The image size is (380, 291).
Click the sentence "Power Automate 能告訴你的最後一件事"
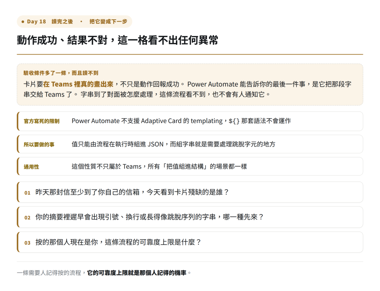(246, 84)
